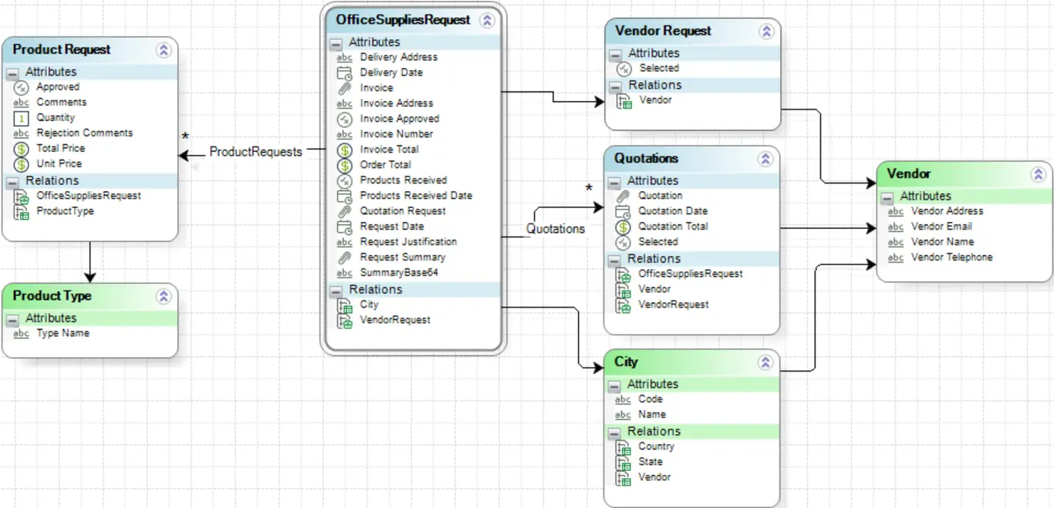Click the currency icon beside Invoice Total
The height and width of the screenshot is (508, 1054).
pos(345,150)
